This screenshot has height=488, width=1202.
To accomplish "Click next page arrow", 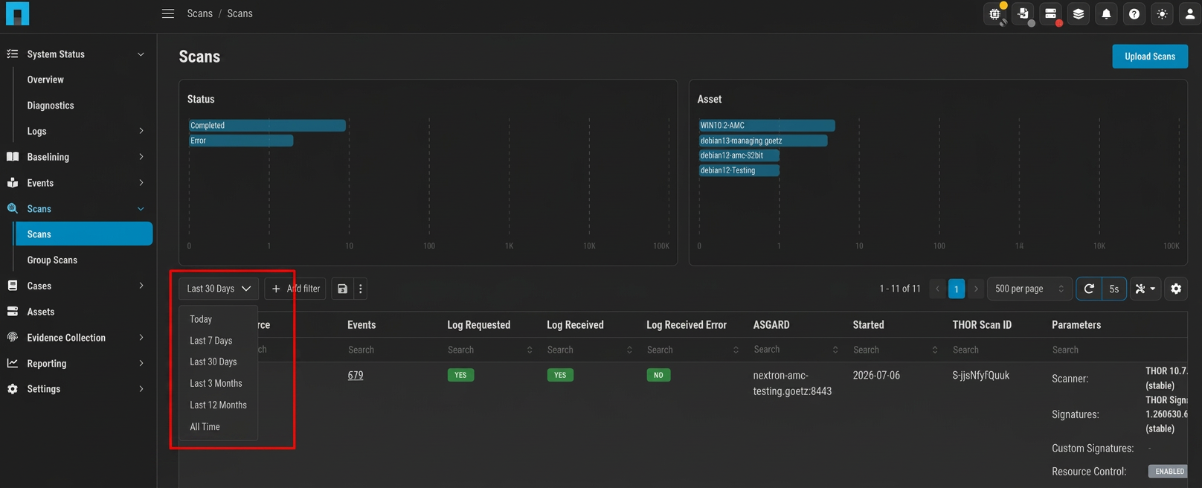I will 976,289.
